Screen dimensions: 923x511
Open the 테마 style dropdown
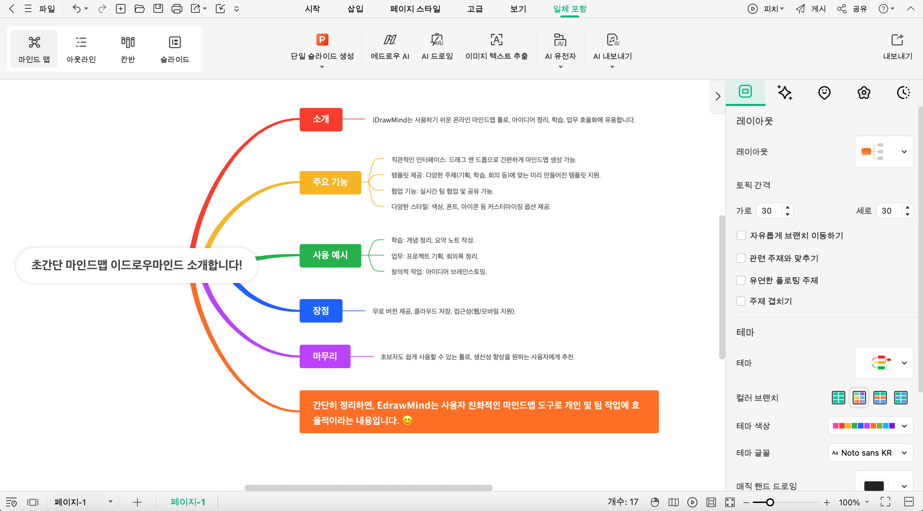tap(883, 362)
